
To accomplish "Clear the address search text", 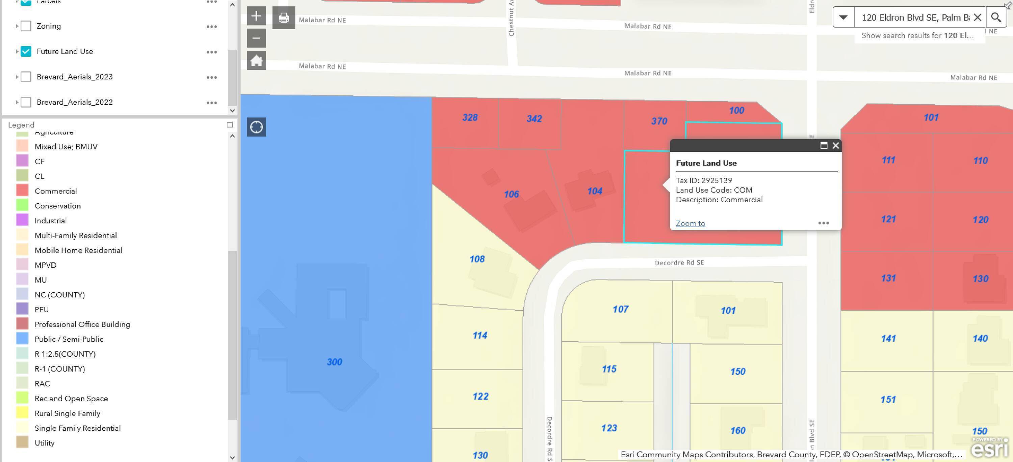I will (x=978, y=17).
